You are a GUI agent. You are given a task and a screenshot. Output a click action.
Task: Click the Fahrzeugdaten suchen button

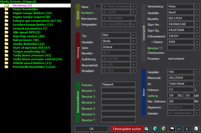127,129
